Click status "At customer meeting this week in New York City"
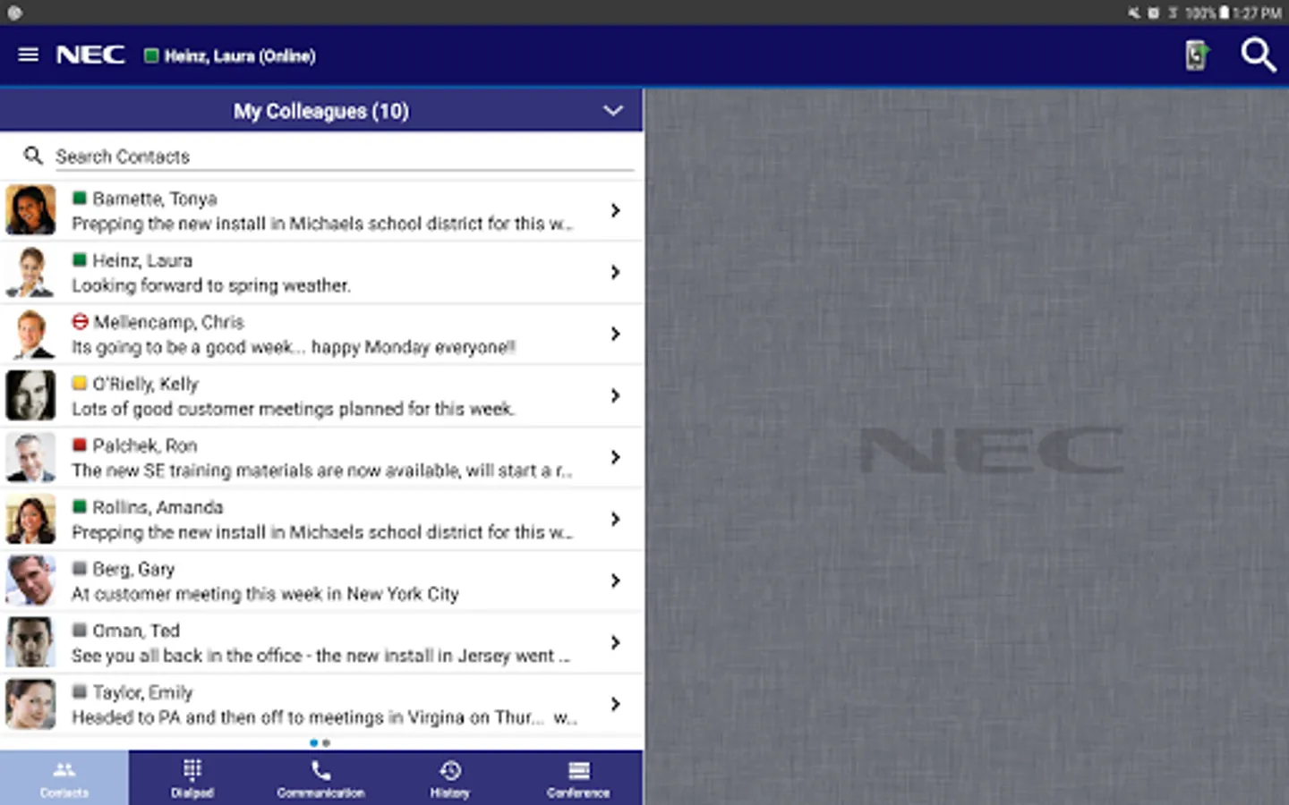The height and width of the screenshot is (805, 1289). [x=265, y=594]
